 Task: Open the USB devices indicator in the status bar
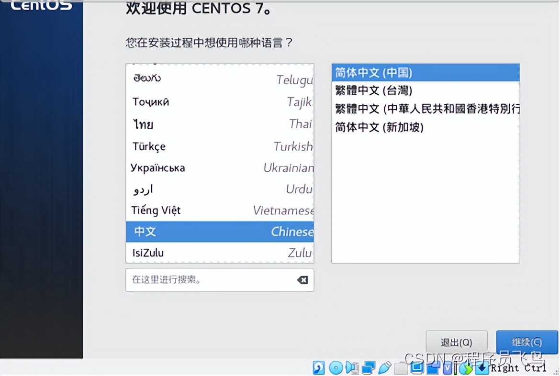click(385, 367)
